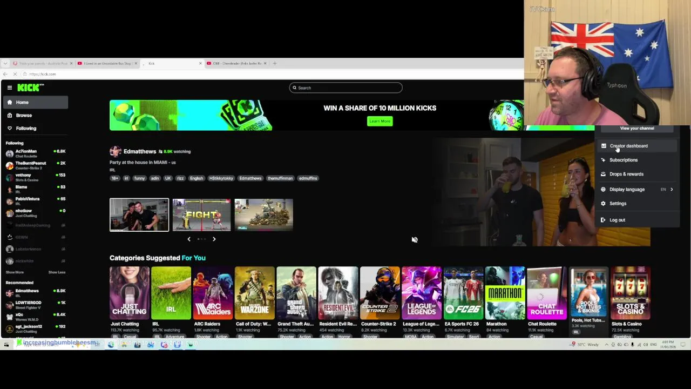Click the 18+ stream tag
Screen dimensions: 691x389
tap(114, 178)
